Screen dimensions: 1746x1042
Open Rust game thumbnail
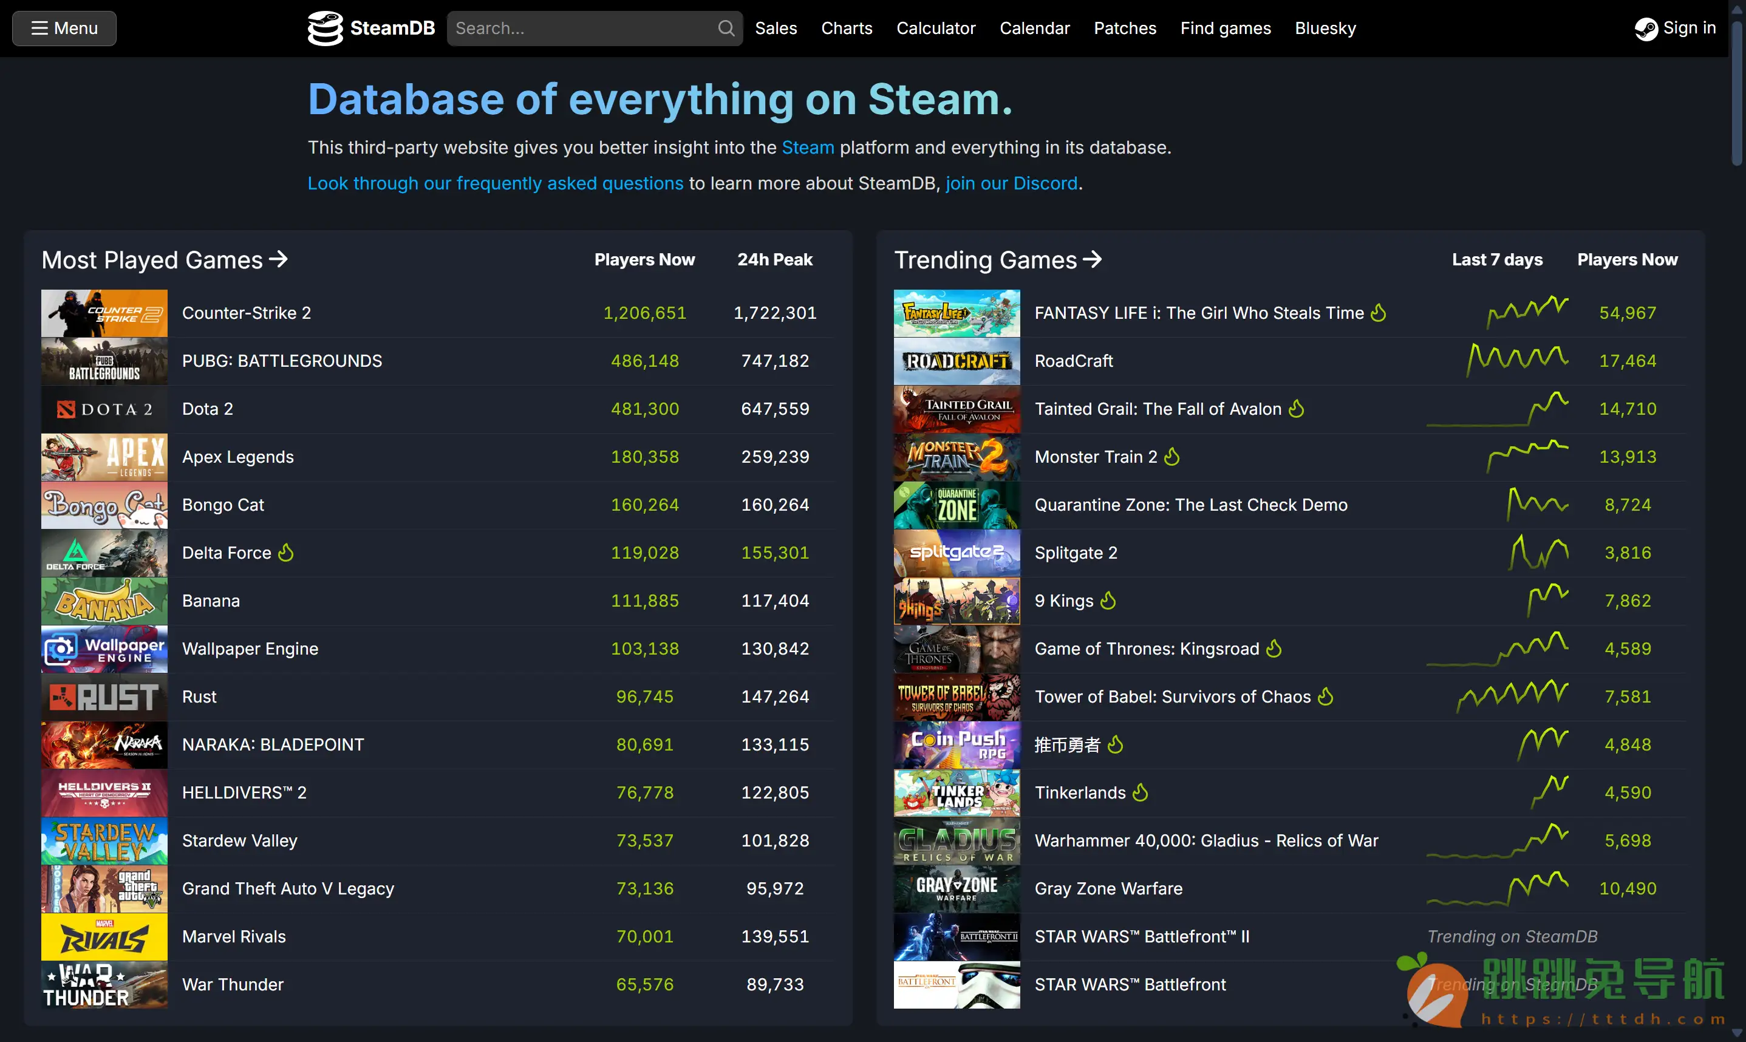[x=104, y=697]
